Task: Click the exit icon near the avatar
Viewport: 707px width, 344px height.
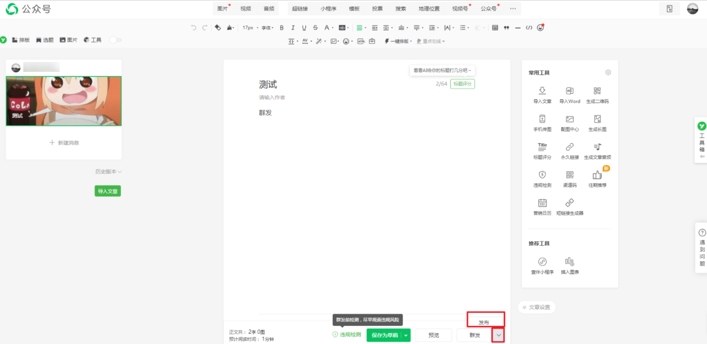Action: 669,9
